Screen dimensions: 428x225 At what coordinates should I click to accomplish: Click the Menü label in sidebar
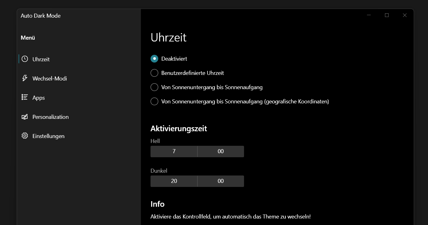28,38
